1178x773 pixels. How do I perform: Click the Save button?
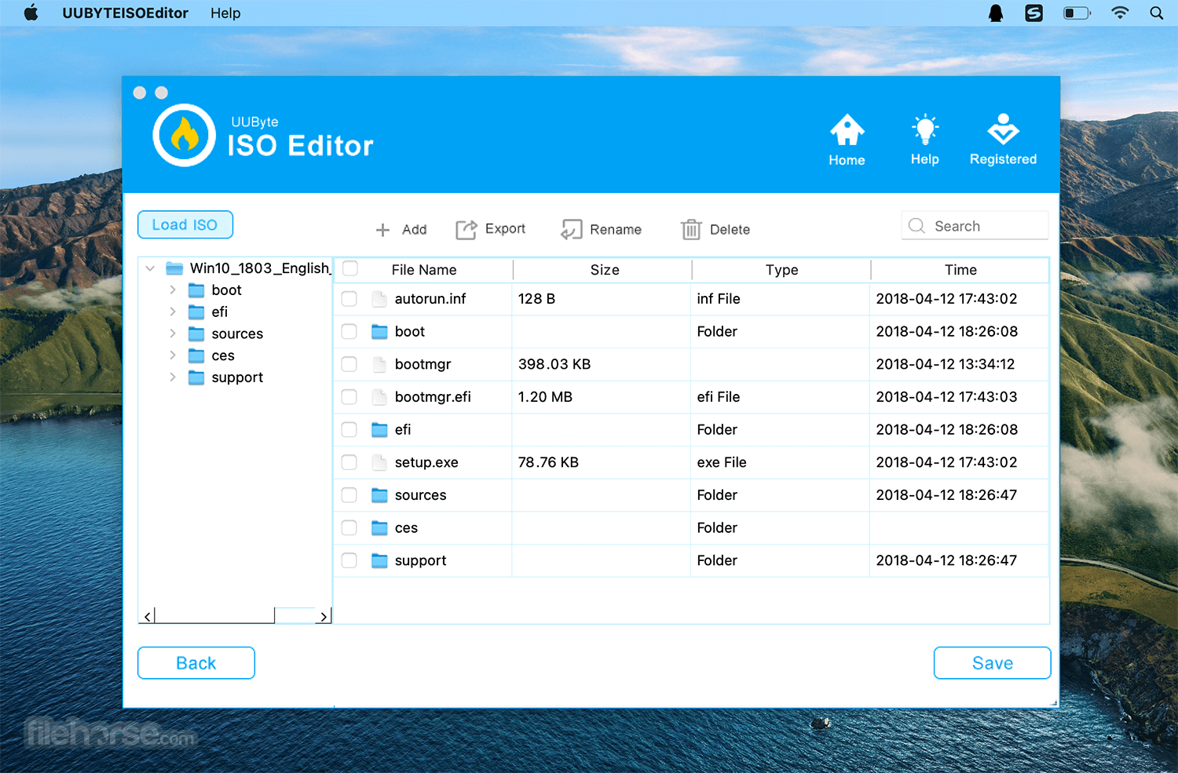(993, 663)
